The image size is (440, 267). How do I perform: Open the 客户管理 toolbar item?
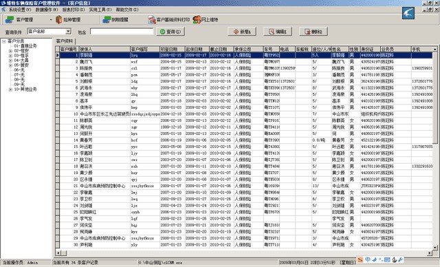20,20
